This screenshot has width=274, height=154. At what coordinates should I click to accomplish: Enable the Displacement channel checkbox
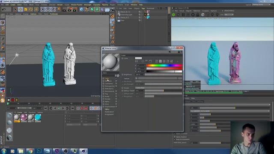[x=116, y=107]
